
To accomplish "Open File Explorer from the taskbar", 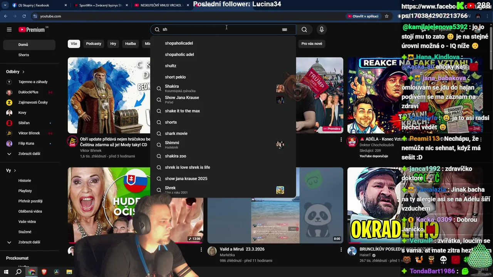I will tap(69, 272).
